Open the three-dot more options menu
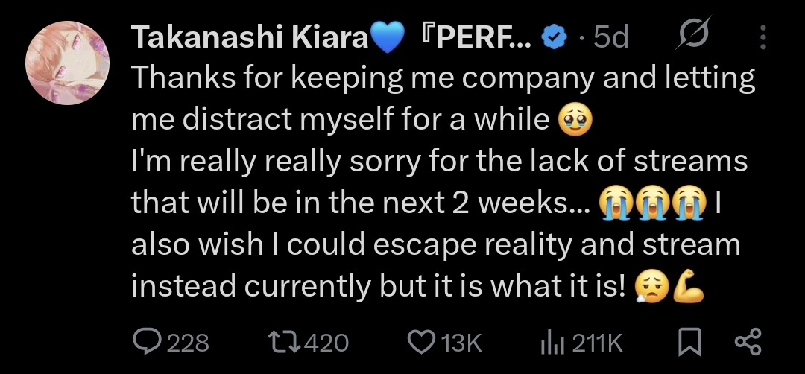The width and height of the screenshot is (805, 374). (x=762, y=37)
